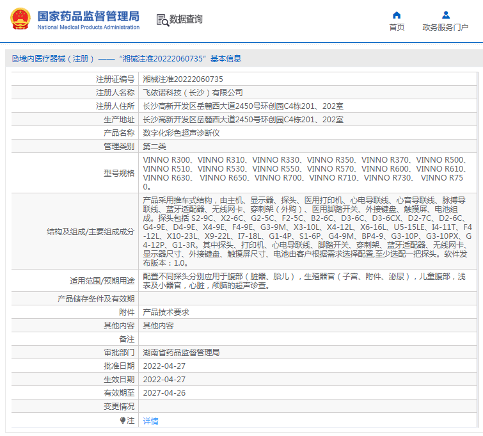Select product name 数字化彩色超声诊断仪
483x436 pixels.
tap(182, 133)
